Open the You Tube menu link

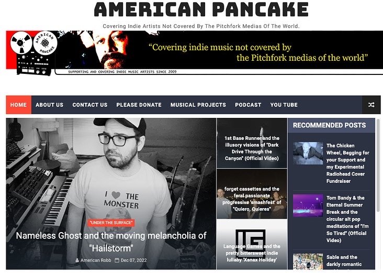[x=284, y=105]
